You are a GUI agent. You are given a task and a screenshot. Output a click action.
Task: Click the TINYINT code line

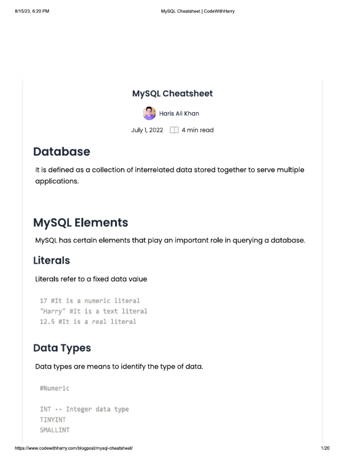coord(53,420)
